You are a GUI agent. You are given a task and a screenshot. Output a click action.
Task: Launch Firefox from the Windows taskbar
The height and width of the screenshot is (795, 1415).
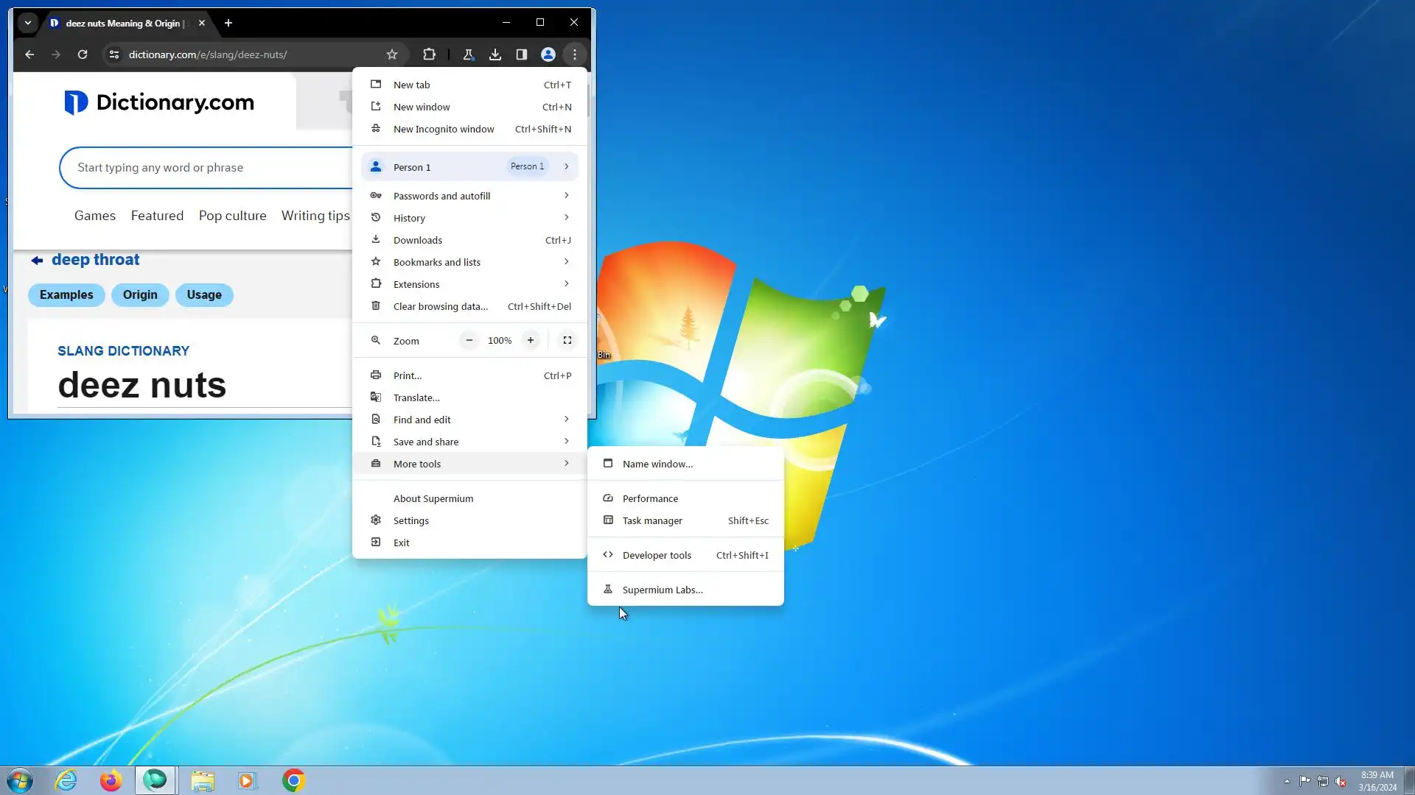coord(111,780)
